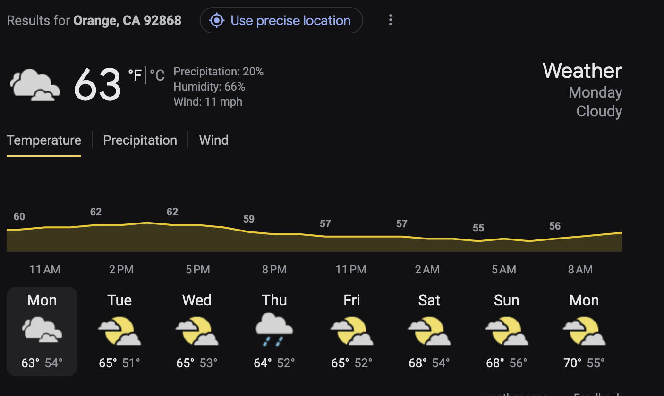This screenshot has width=664, height=396.
Task: Select Friday's partly cloudy forecast icon
Action: [352, 331]
